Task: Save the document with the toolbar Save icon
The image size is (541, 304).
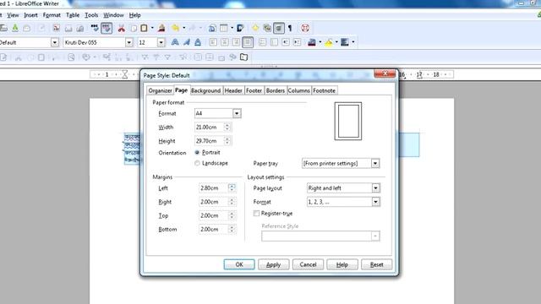Action: (x=15, y=28)
